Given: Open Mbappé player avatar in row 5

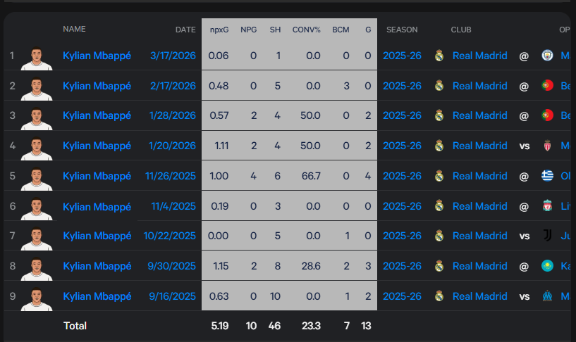Looking at the screenshot, I should (x=37, y=179).
